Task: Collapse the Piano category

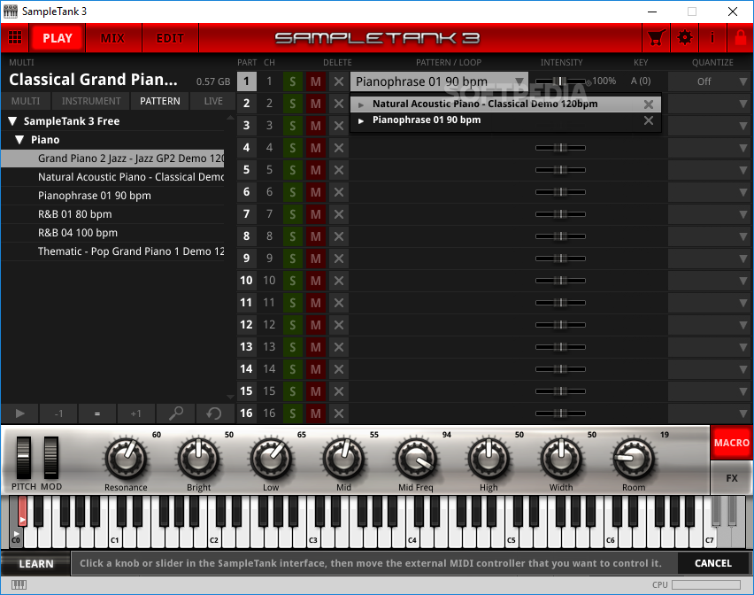Action: point(19,140)
